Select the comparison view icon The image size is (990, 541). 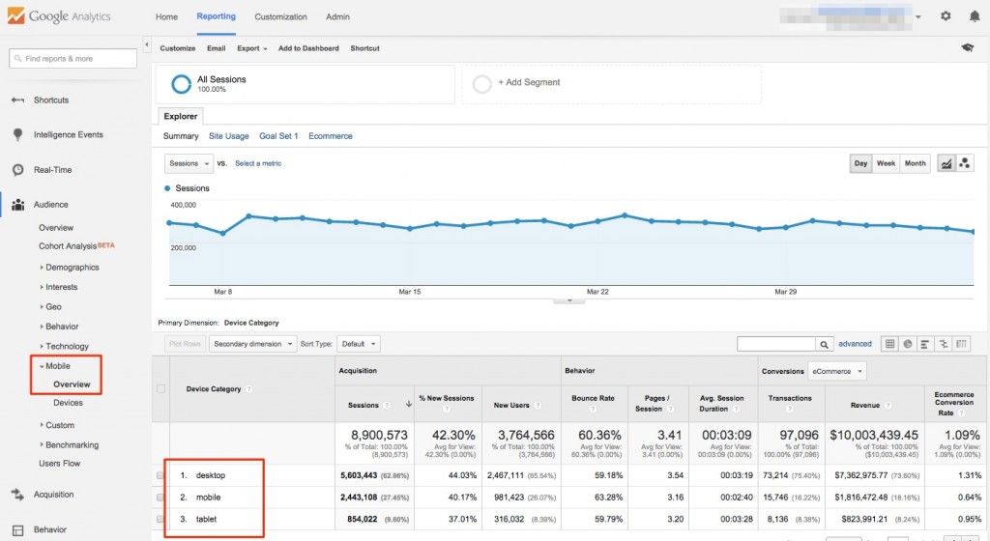pos(942,344)
